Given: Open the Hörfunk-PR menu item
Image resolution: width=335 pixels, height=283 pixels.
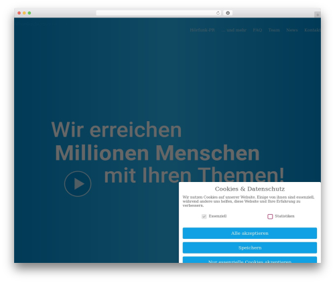Looking at the screenshot, I should [202, 30].
